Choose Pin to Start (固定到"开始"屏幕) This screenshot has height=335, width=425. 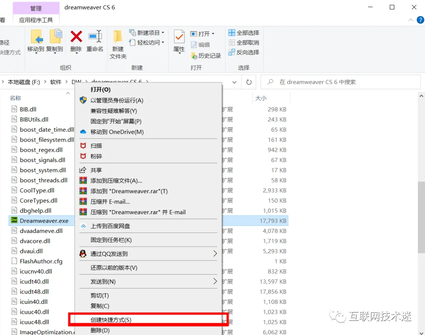[148, 121]
